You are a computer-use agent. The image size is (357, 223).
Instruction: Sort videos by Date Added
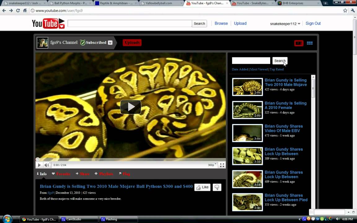tap(240, 69)
